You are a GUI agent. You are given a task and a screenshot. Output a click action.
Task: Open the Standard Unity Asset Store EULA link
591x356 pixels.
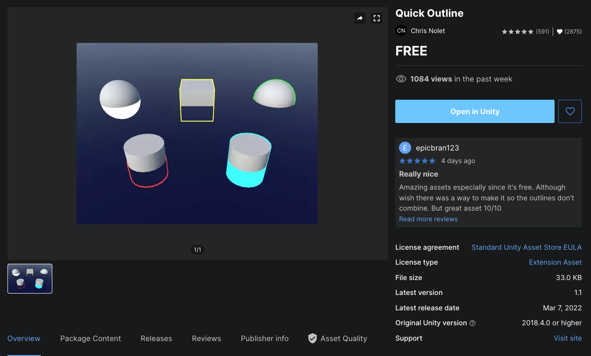coord(527,247)
